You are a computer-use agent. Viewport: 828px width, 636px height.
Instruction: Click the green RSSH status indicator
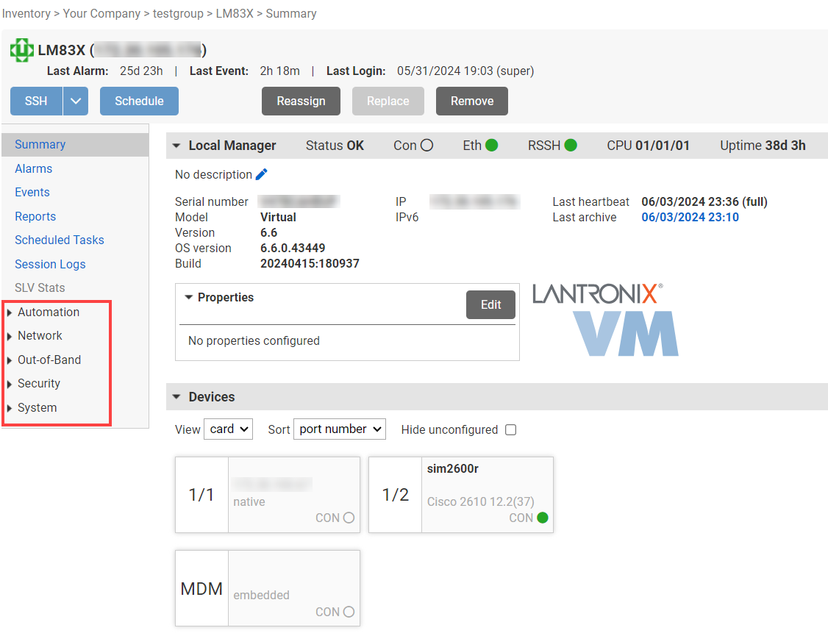click(571, 145)
